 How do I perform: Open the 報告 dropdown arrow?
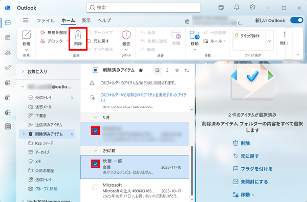coord(126,50)
